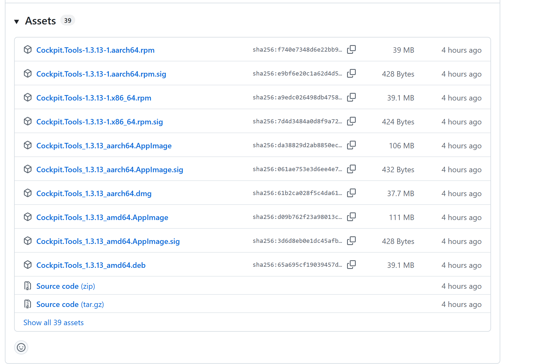Copy sha256 of aarch64.AppImage.sig
Screen dimensions: 535x364
(351, 169)
